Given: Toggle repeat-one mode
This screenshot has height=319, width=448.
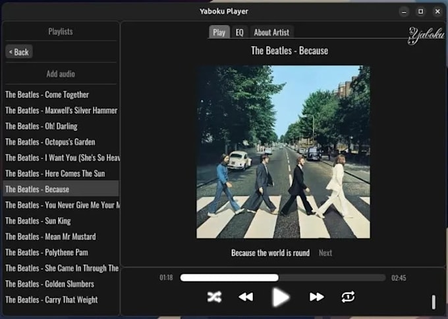Looking at the screenshot, I should [x=348, y=297].
